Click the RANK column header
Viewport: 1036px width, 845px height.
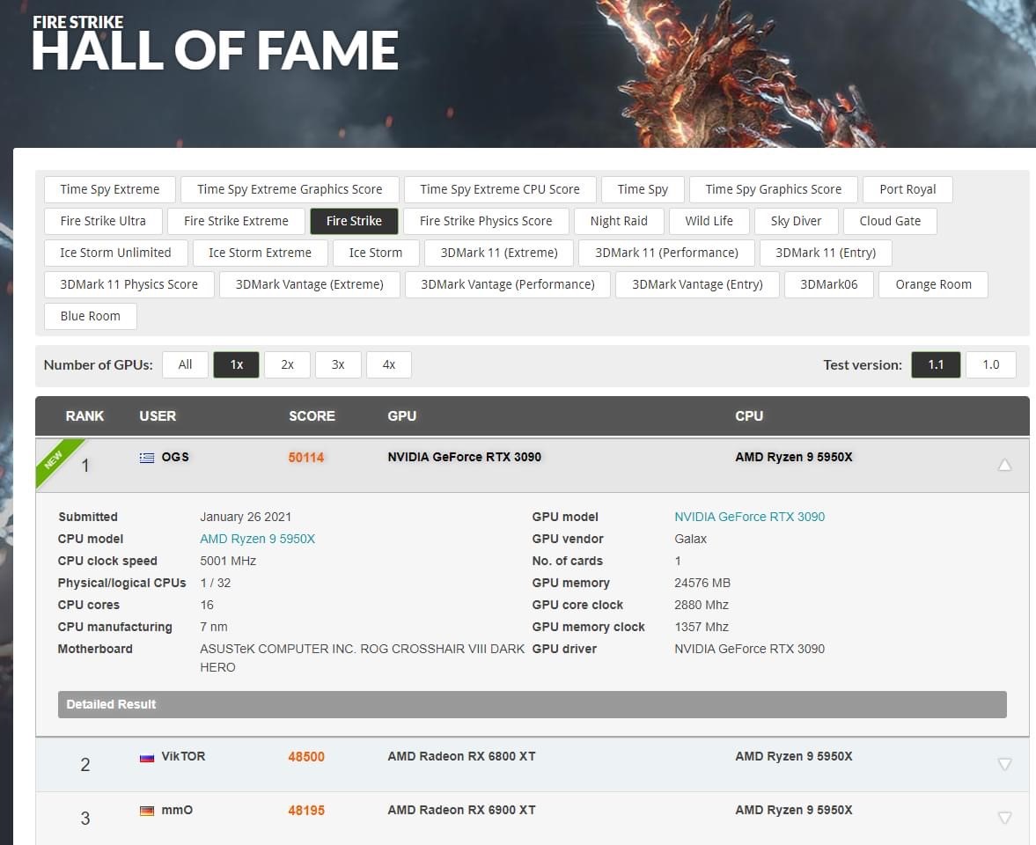[x=84, y=416]
